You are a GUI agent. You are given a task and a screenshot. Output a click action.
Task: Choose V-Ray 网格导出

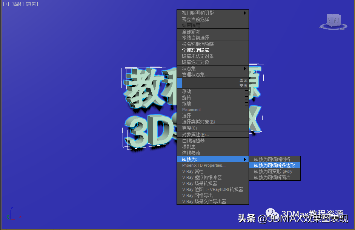click(x=213, y=195)
